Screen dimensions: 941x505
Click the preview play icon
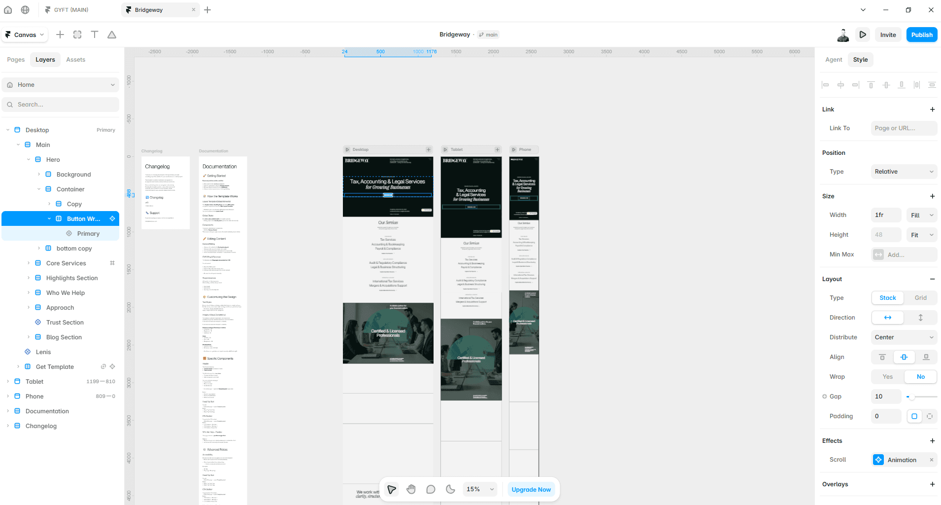(863, 35)
